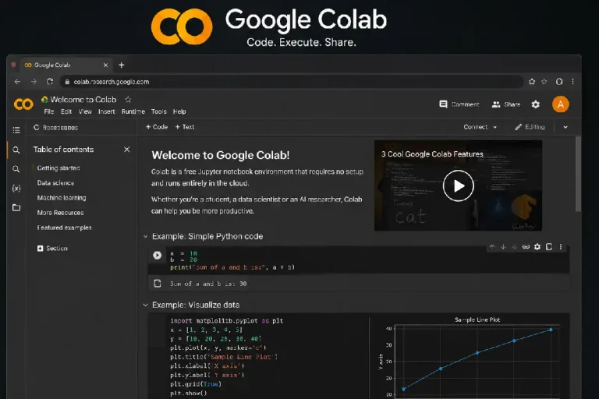
Task: Click the mirror cell in tab icon
Action: click(549, 247)
